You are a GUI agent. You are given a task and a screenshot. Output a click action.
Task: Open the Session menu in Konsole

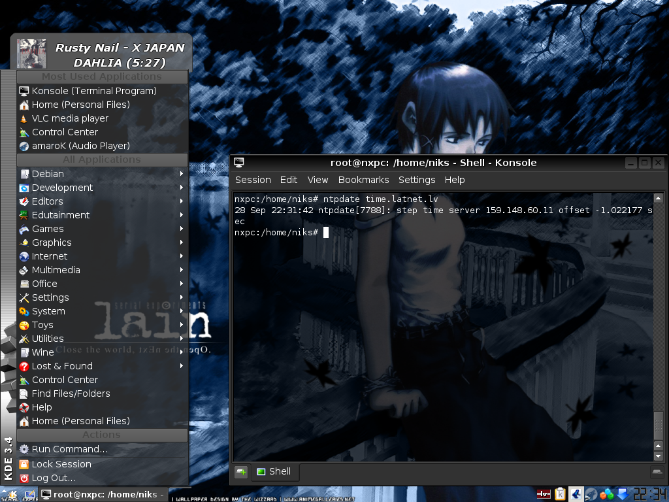click(253, 180)
